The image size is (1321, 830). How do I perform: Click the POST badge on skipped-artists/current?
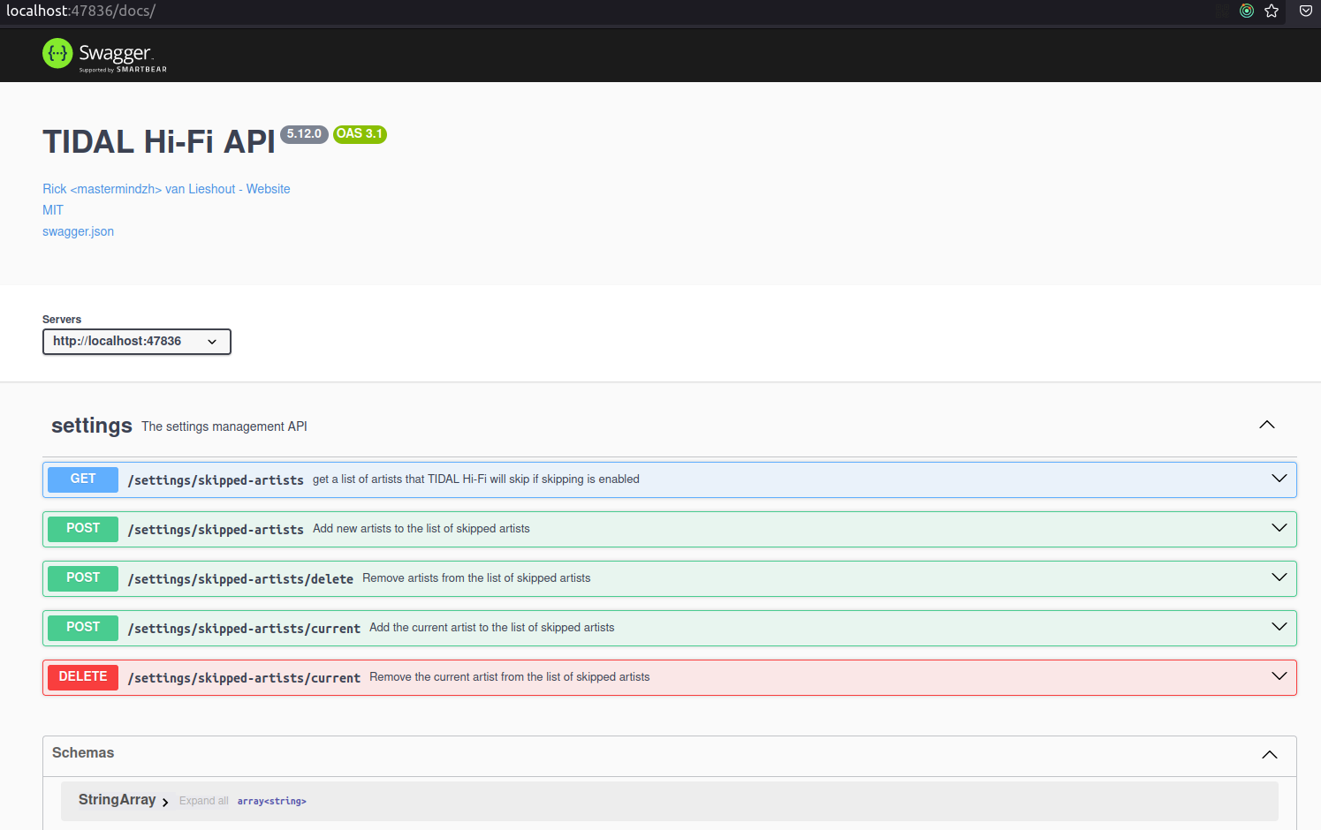[82, 628]
